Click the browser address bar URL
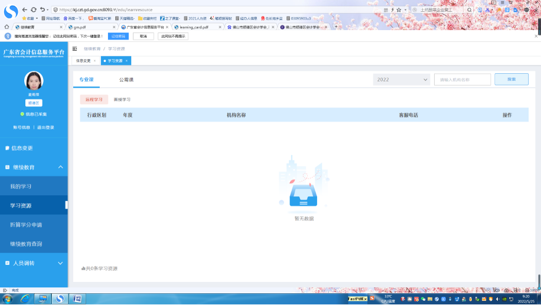Screen dimensions: 541x305 click(106, 10)
